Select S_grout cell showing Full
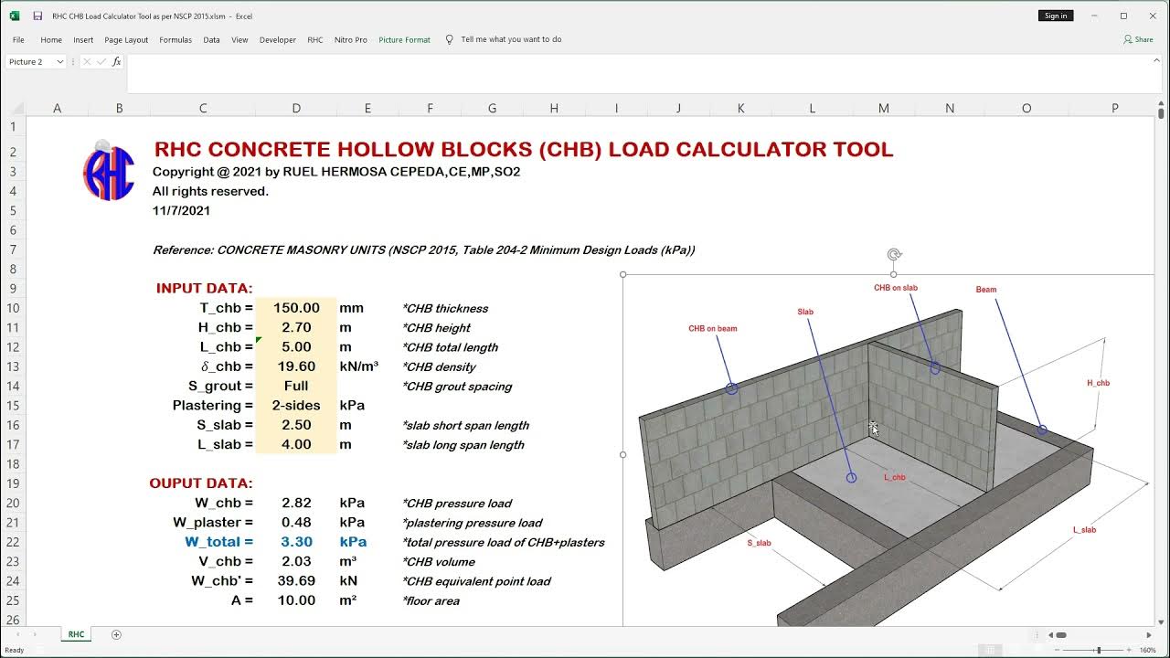This screenshot has width=1170, height=658. click(296, 386)
